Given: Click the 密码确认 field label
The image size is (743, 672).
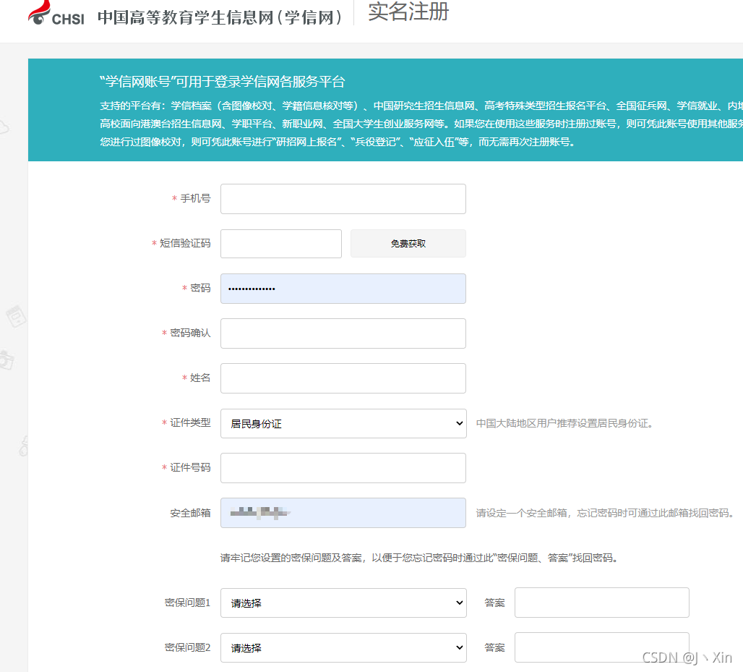Looking at the screenshot, I should (190, 333).
